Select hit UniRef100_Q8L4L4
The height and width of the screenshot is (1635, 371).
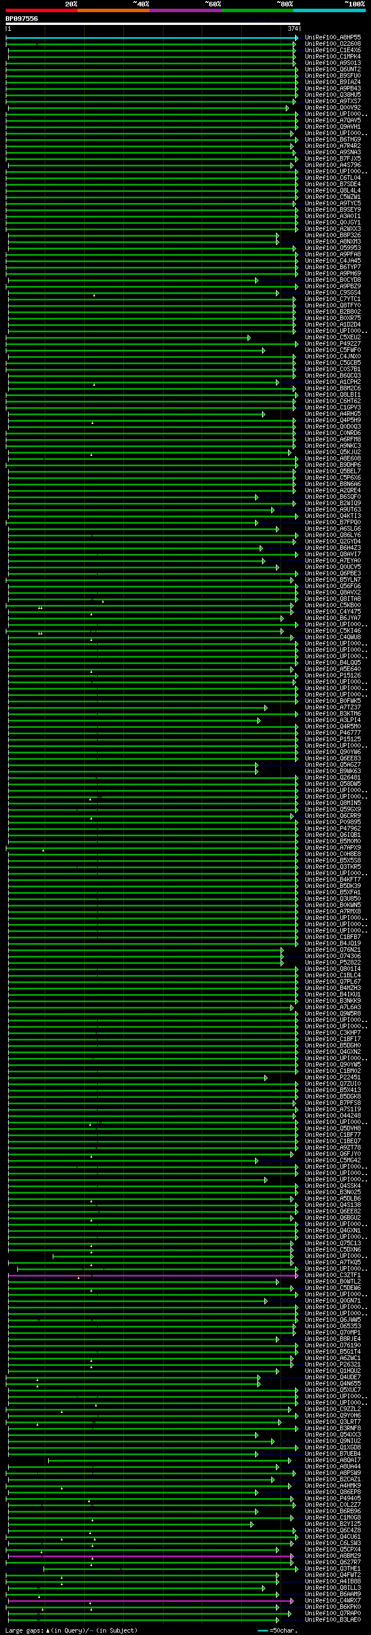pyautogui.click(x=333, y=190)
